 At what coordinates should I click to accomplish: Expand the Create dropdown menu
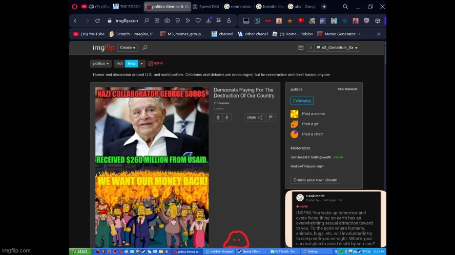(x=128, y=48)
